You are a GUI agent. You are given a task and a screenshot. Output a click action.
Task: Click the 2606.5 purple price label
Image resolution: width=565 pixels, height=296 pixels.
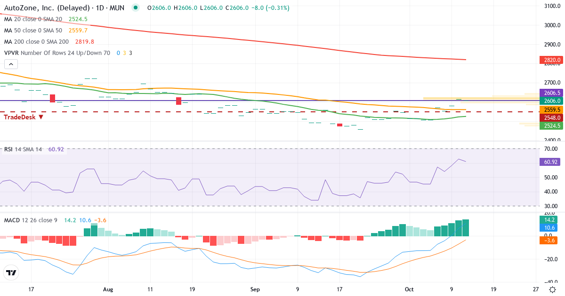tap(552, 93)
